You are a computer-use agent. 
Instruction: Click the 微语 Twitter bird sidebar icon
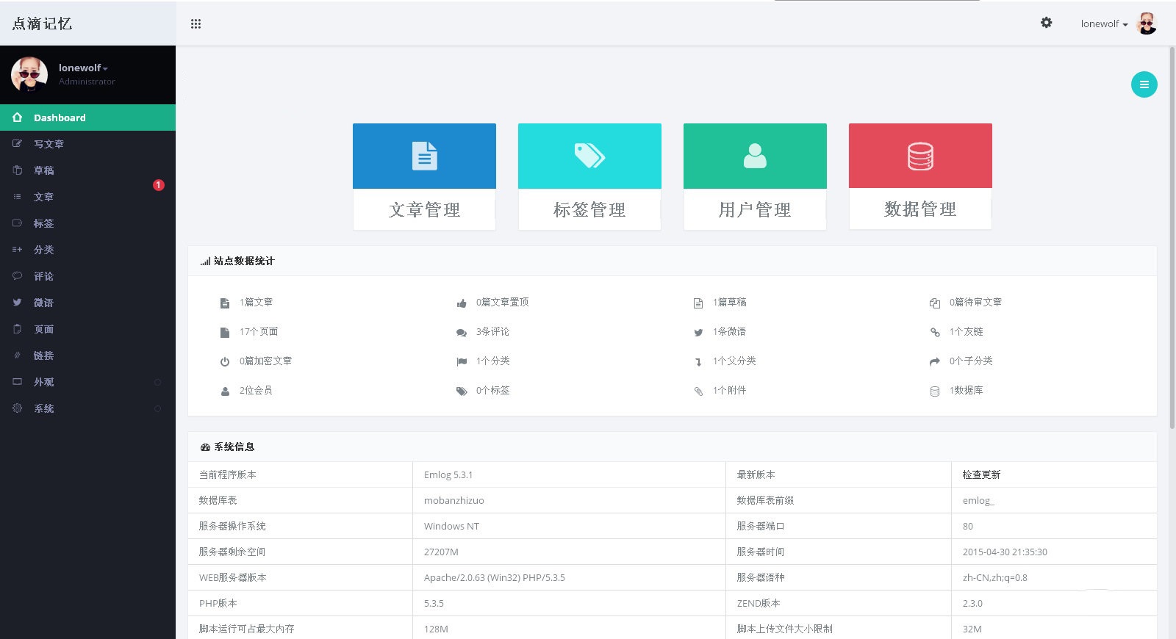[x=17, y=303]
